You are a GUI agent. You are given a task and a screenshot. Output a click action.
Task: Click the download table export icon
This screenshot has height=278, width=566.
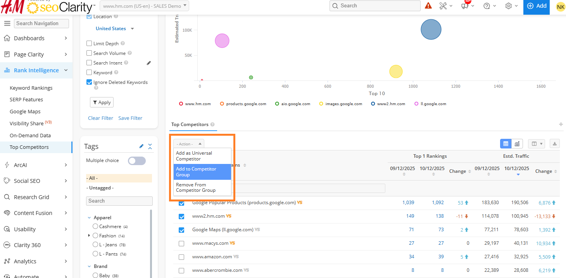click(x=555, y=144)
